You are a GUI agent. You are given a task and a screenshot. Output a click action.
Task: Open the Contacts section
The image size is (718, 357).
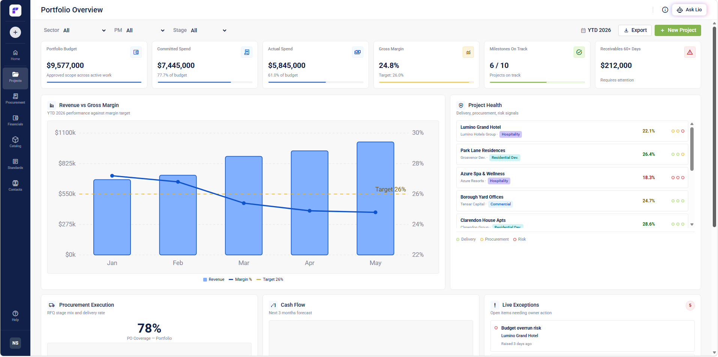[15, 186]
